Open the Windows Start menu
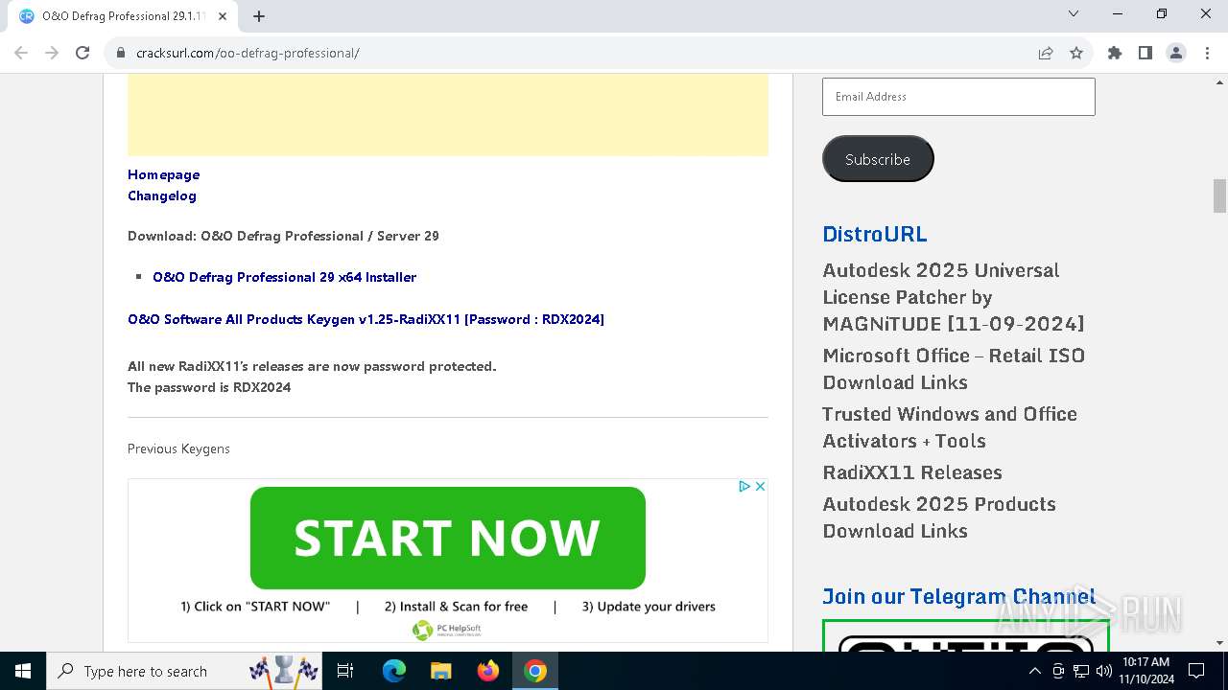The width and height of the screenshot is (1228, 690). tap(22, 671)
